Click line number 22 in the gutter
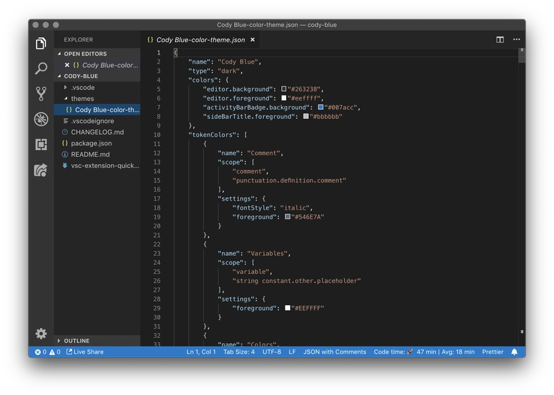Screen dimensions: 554x395 coord(157,244)
